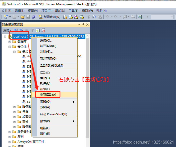Click the New Project toolbar icon
The image size is (176, 147).
point(6,17)
